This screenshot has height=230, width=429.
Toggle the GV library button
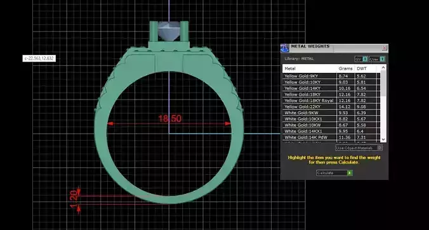(x=361, y=59)
